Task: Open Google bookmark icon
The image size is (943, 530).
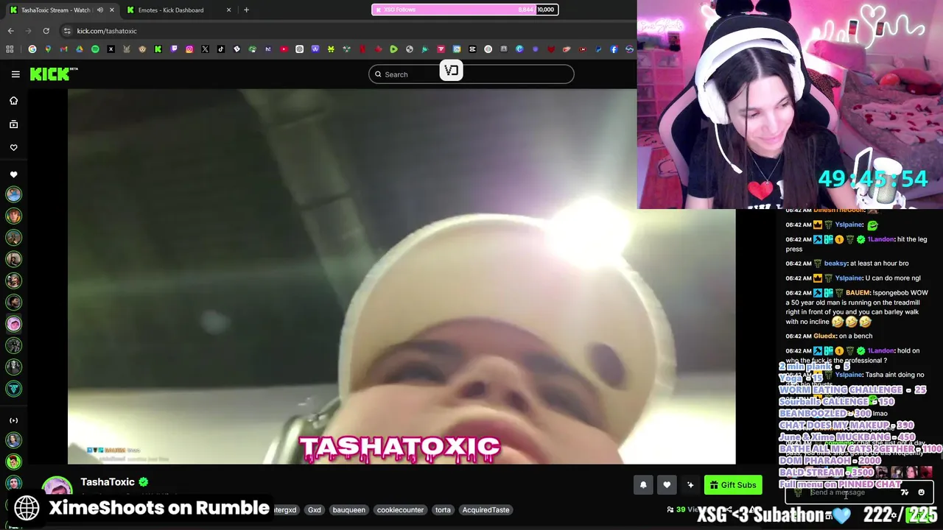Action: click(32, 49)
